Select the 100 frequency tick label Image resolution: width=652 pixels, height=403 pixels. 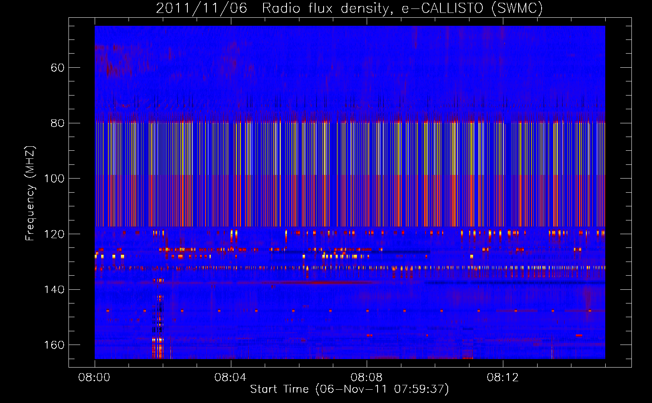point(54,179)
